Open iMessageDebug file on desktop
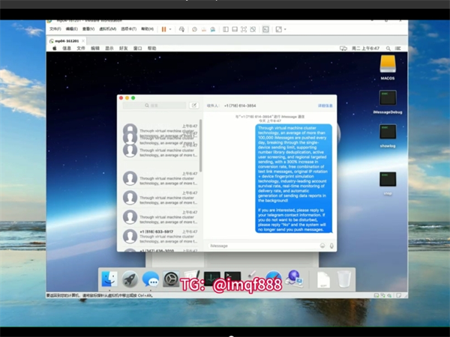 (x=388, y=100)
